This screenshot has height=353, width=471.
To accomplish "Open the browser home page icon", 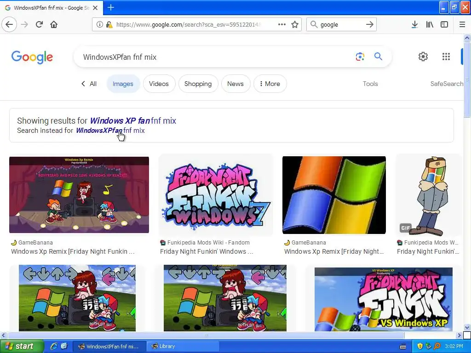I will pyautogui.click(x=54, y=24).
